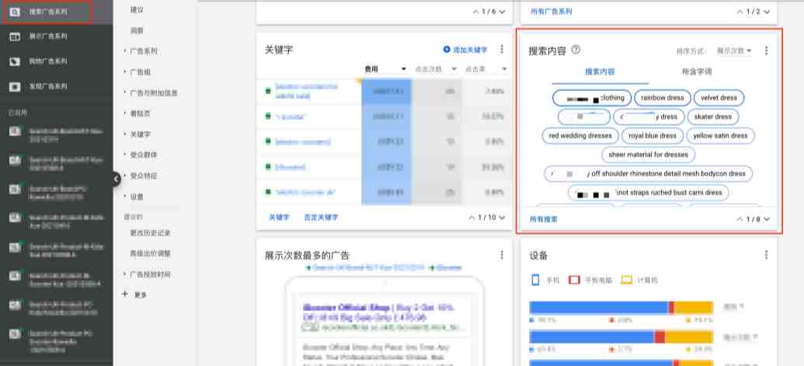Select the off shoulder rhinestone detail mesh chip

(x=648, y=174)
